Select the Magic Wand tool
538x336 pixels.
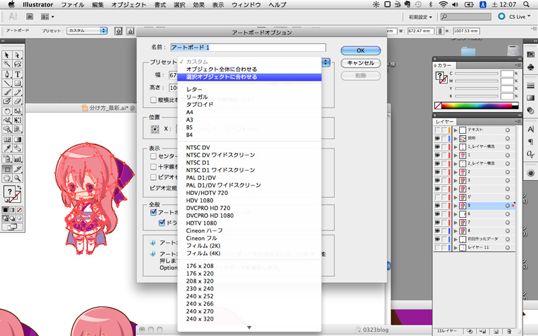click(7, 64)
